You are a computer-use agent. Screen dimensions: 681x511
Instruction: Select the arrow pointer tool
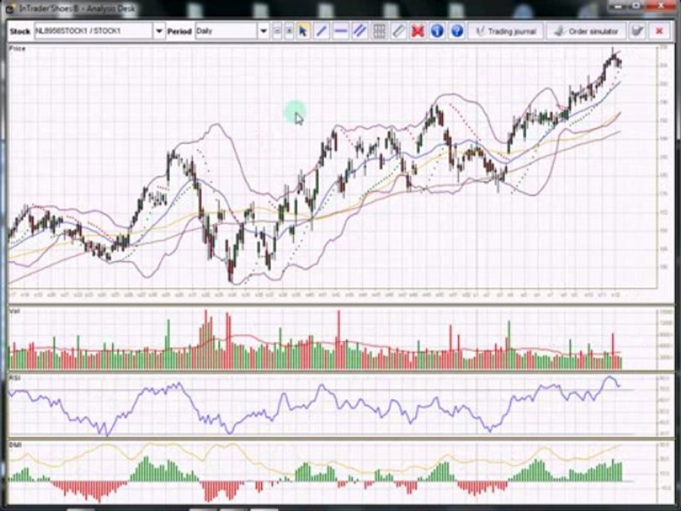303,31
